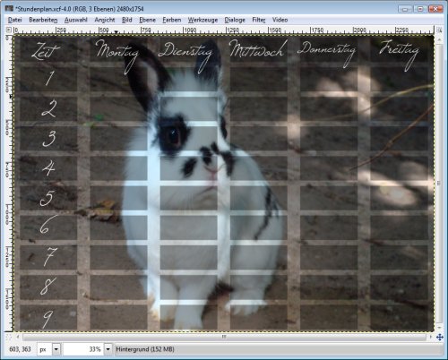Toggle the Quick Mask button beside horizontal scrollbar
Viewport: 448px width, 360px height.
click(8, 337)
